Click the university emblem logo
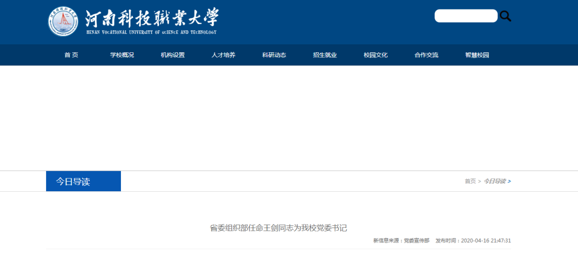The width and height of the screenshot is (578, 258). point(63,21)
